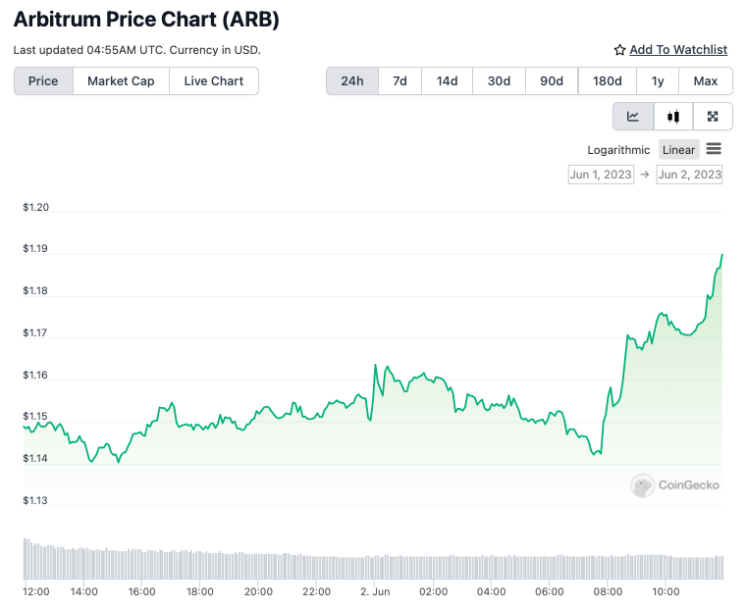
Task: Choose the 90d time range
Action: coord(552,80)
